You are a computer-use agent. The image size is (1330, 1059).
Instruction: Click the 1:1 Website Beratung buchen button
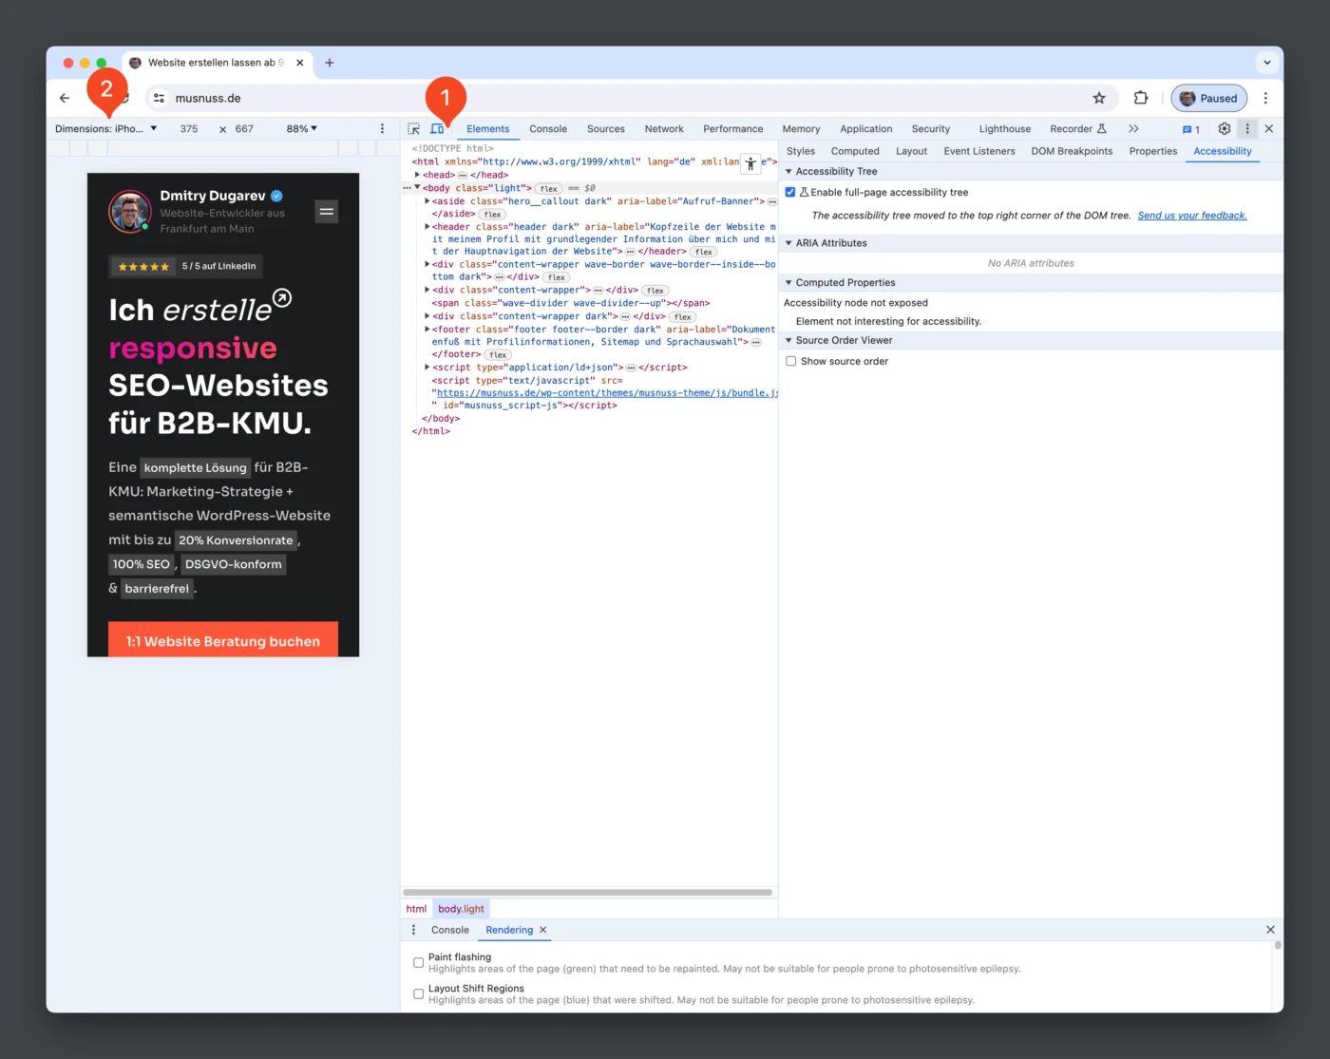[x=223, y=640]
